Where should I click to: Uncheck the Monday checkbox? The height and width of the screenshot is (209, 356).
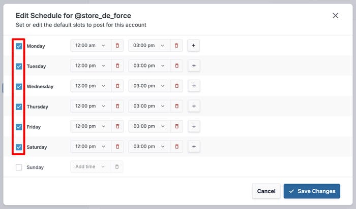19,46
